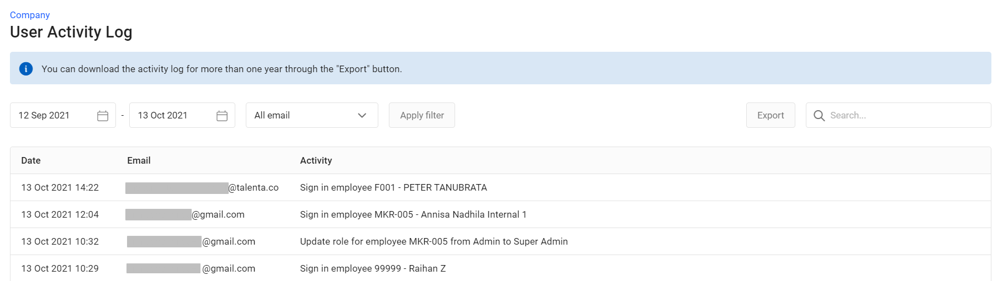Click Sign in employee F001 - PETER TANUBRATA
1003x281 pixels.
click(393, 187)
